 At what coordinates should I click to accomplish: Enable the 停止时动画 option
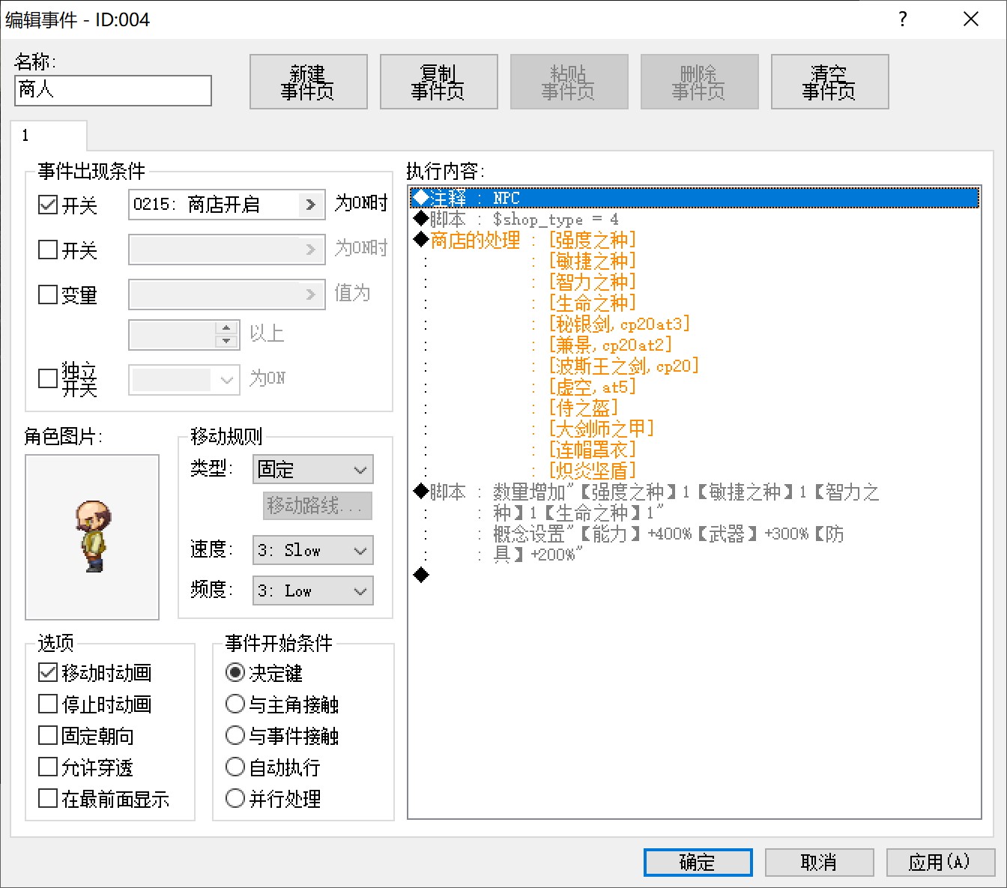pos(48,704)
